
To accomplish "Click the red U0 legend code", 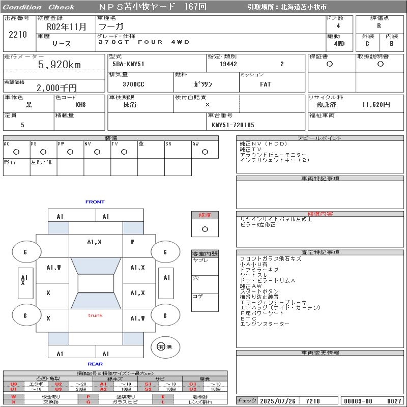I will tap(14, 384).
